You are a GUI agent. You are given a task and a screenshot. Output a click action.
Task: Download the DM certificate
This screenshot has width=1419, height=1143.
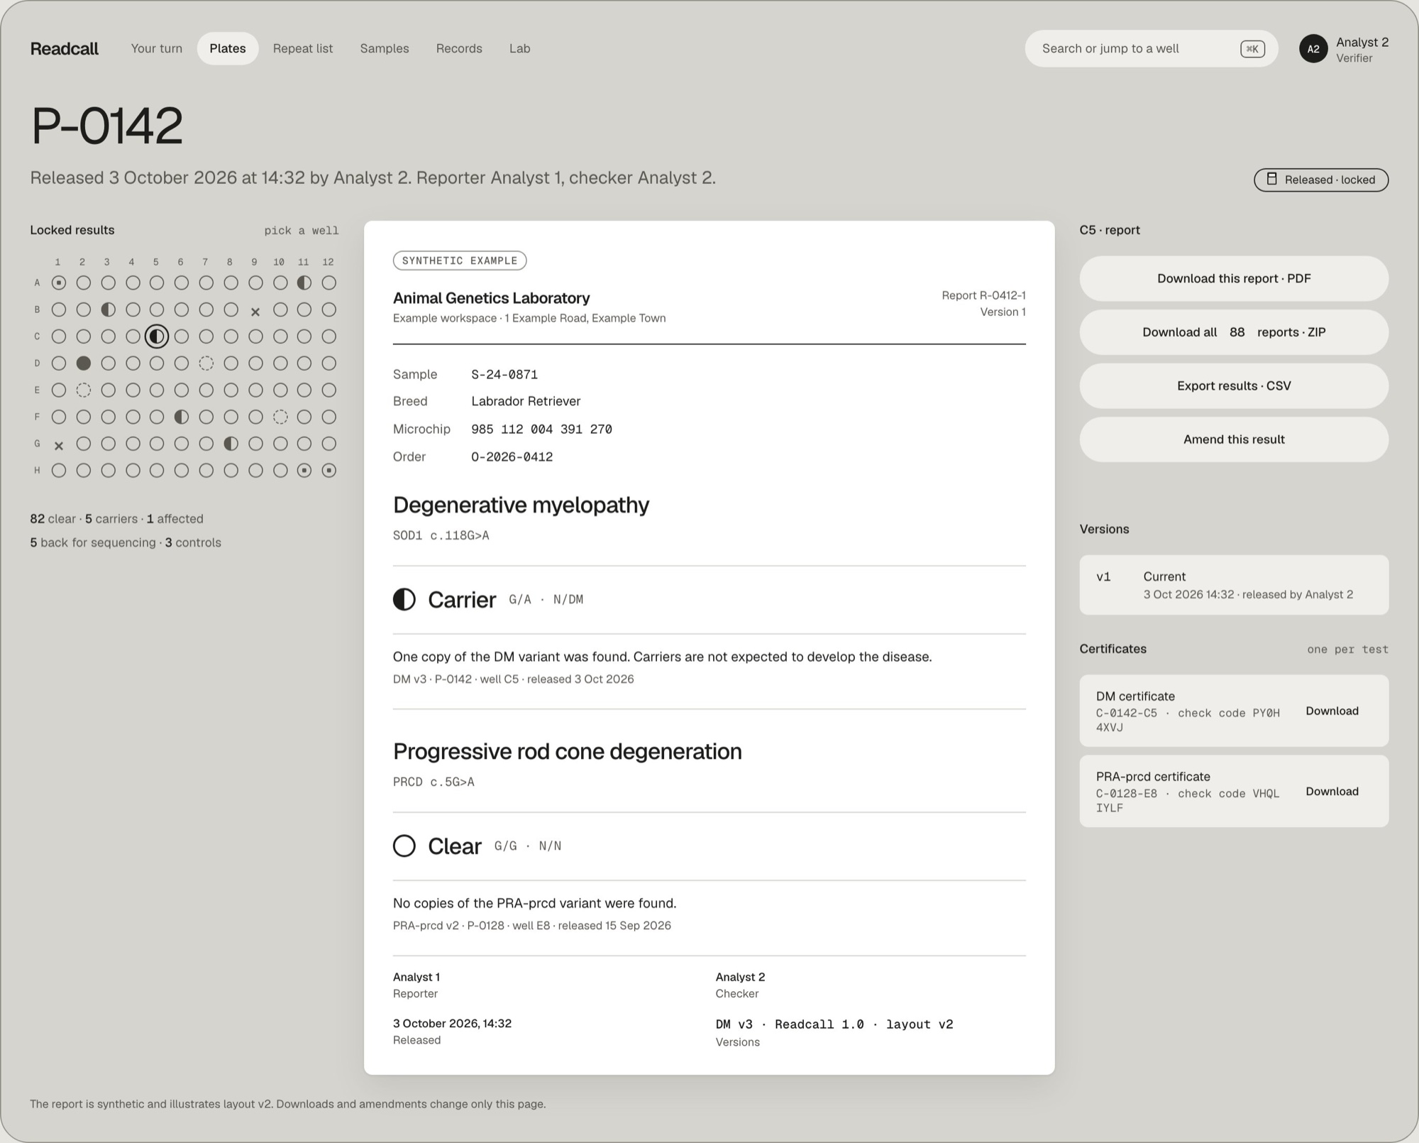[x=1332, y=711]
